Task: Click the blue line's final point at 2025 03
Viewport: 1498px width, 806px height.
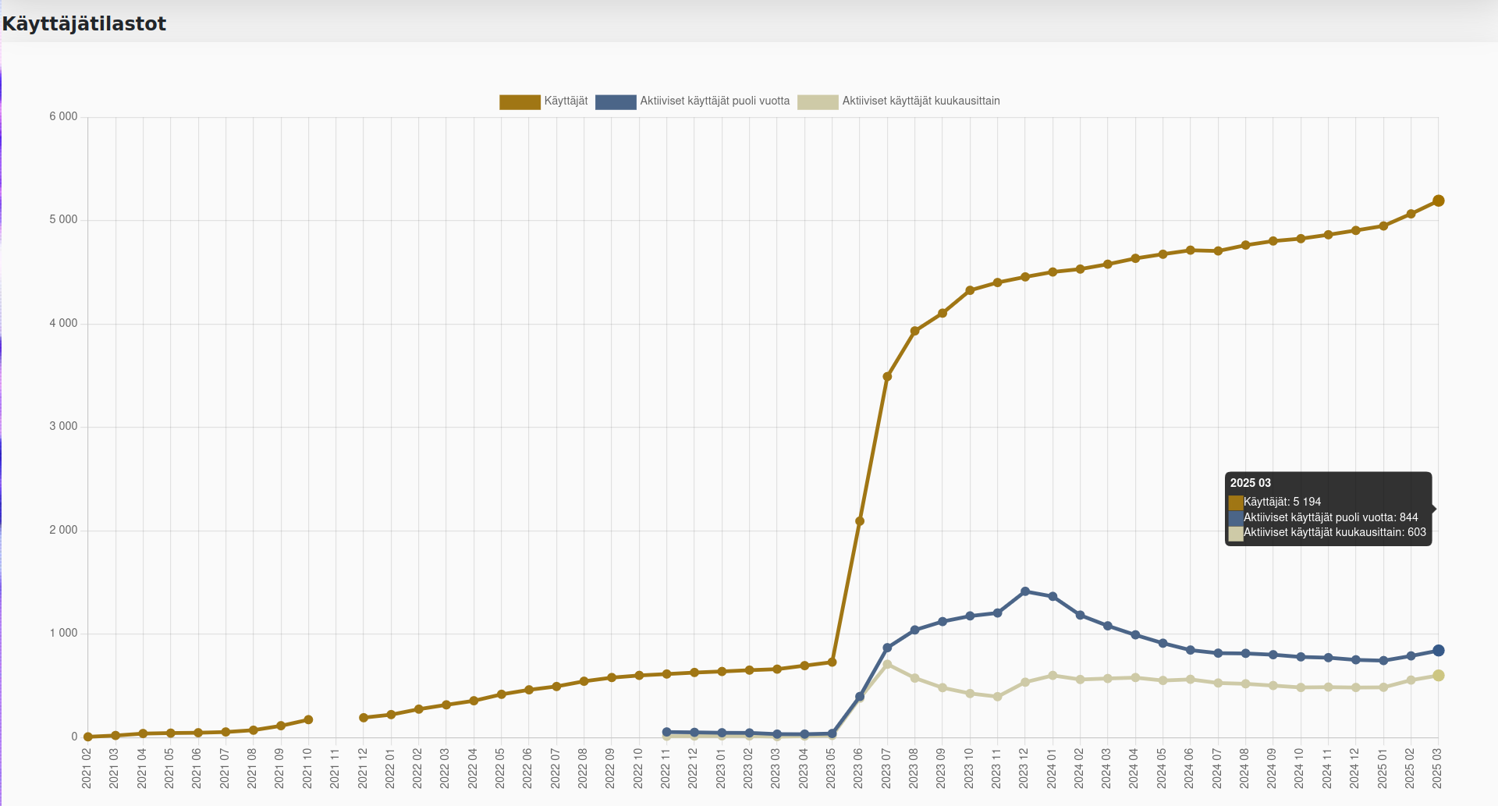Action: tap(1438, 651)
